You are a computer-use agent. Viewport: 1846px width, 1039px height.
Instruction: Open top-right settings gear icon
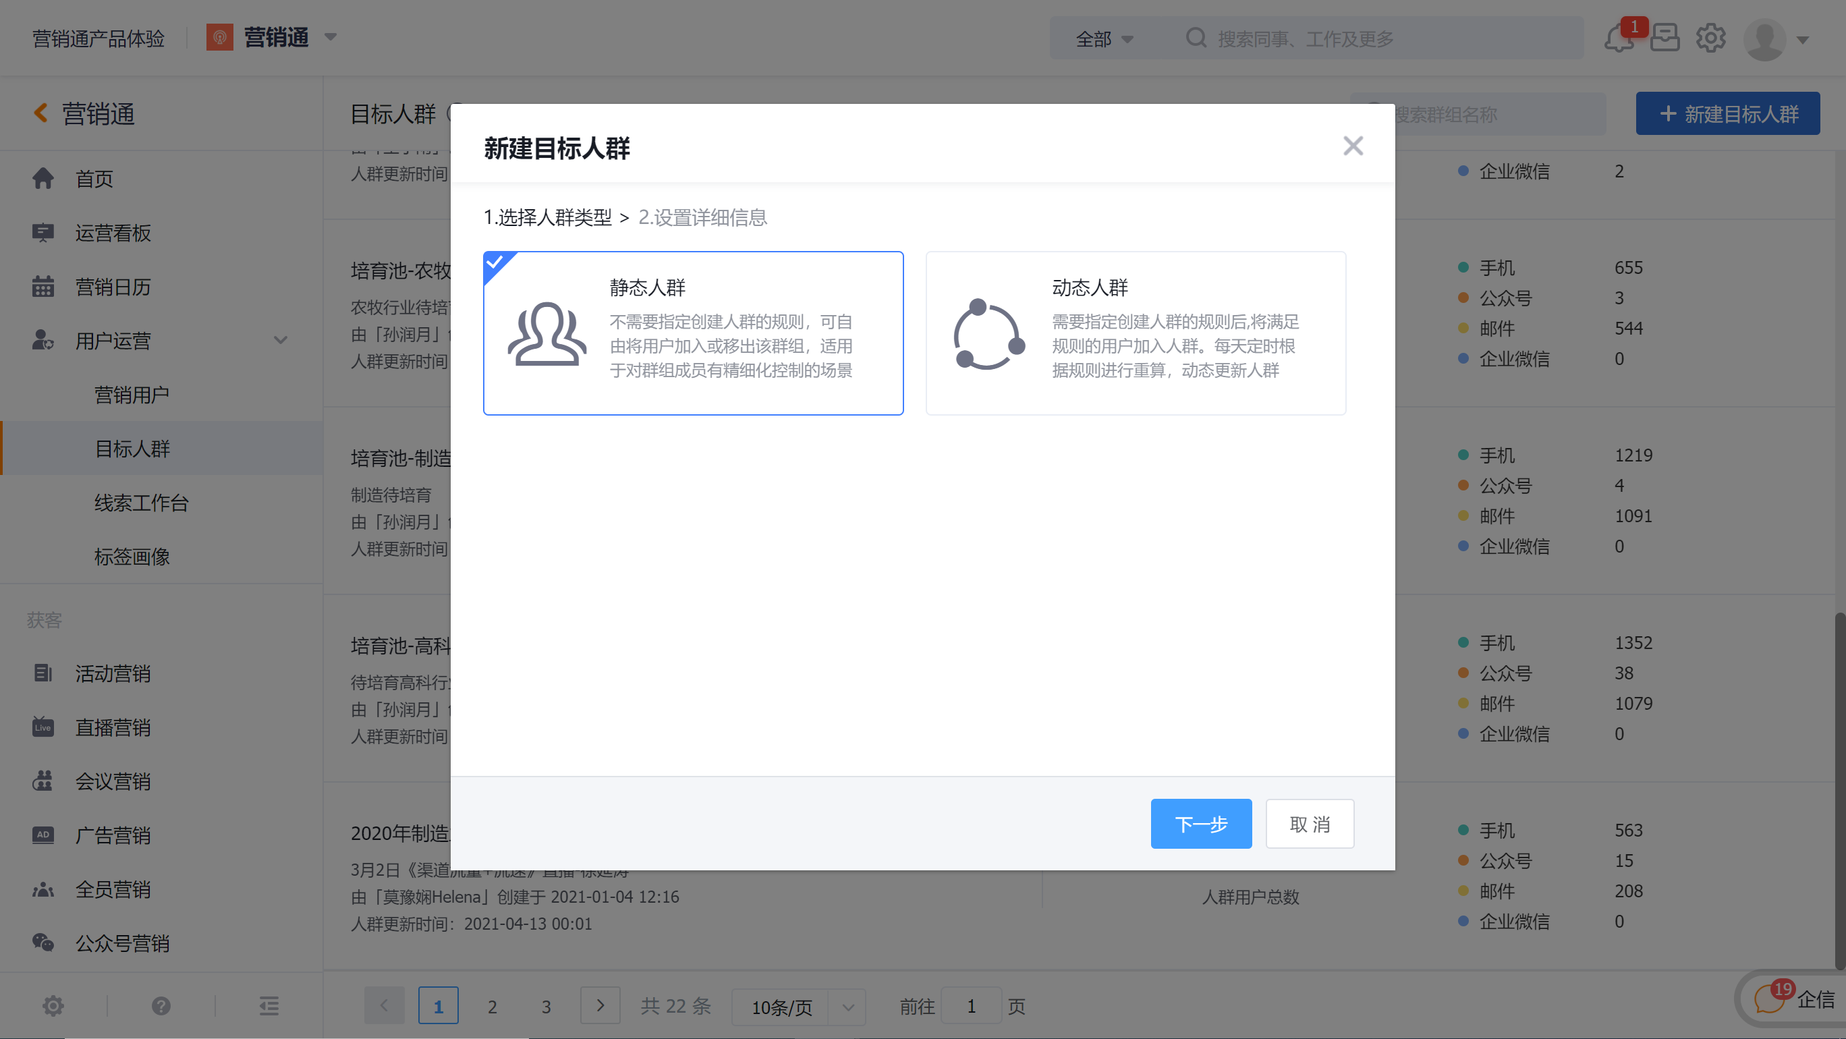click(1710, 38)
